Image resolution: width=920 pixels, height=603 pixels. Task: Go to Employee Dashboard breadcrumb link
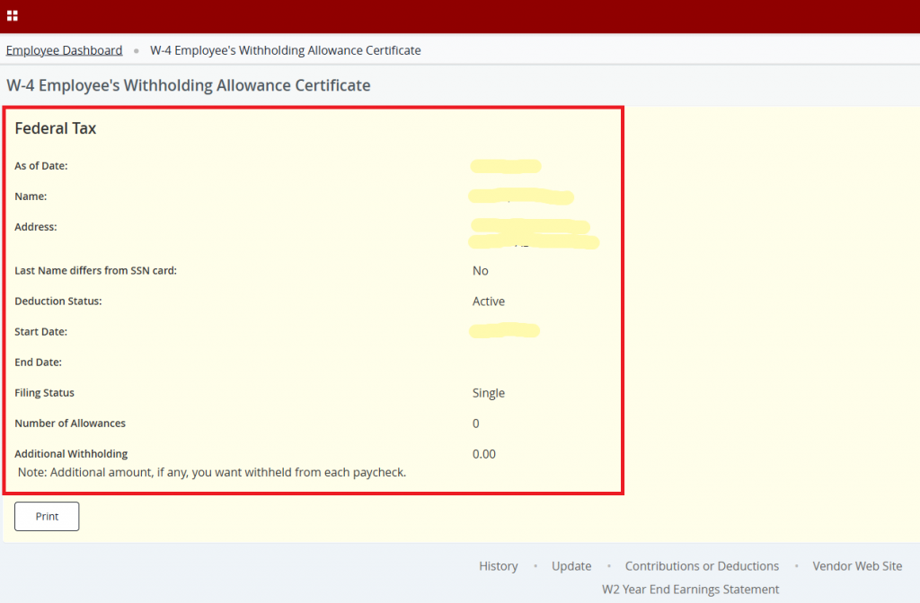[64, 50]
